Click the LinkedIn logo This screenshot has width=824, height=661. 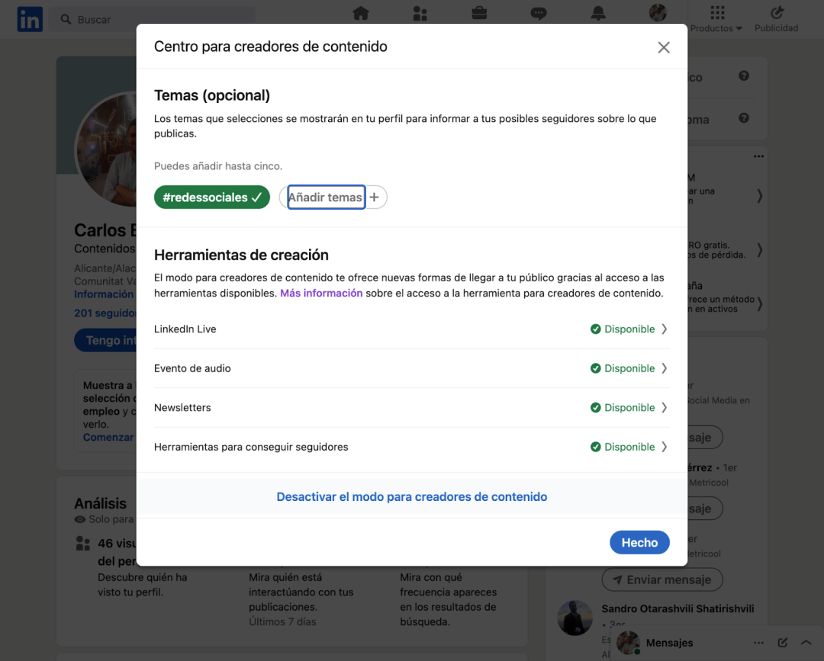(29, 19)
